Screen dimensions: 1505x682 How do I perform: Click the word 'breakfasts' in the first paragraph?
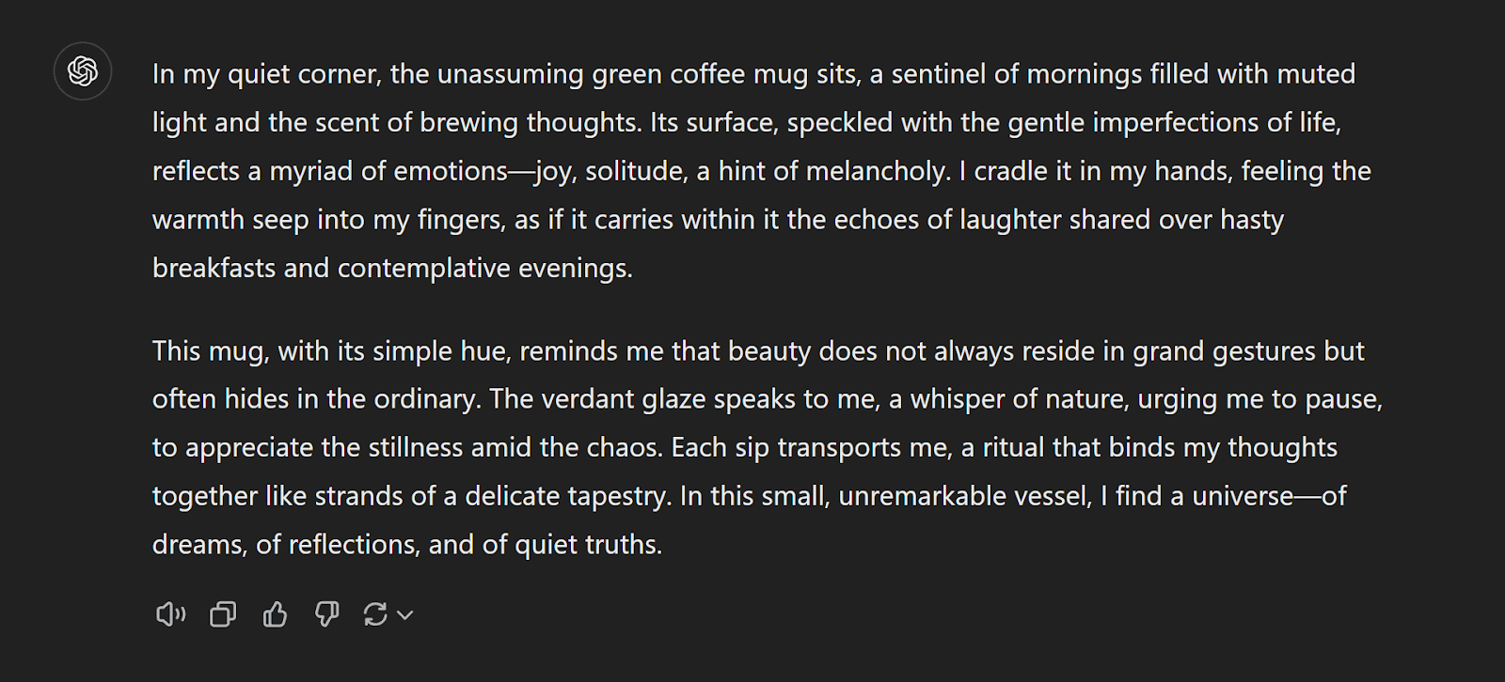coord(214,269)
